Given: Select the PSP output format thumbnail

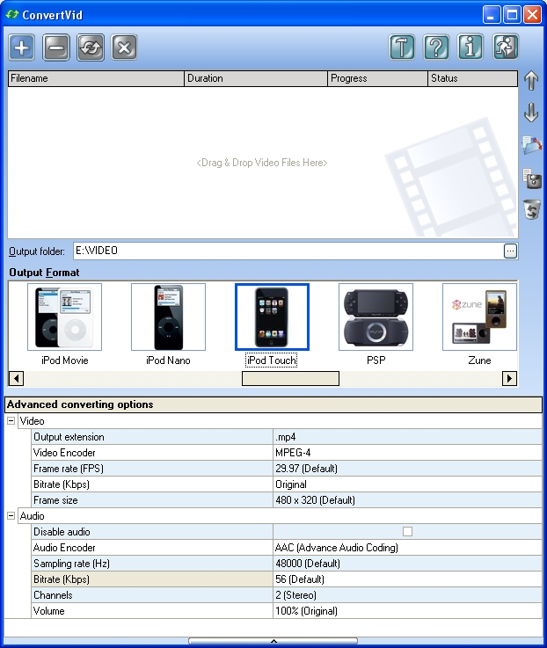Looking at the screenshot, I should tap(376, 317).
